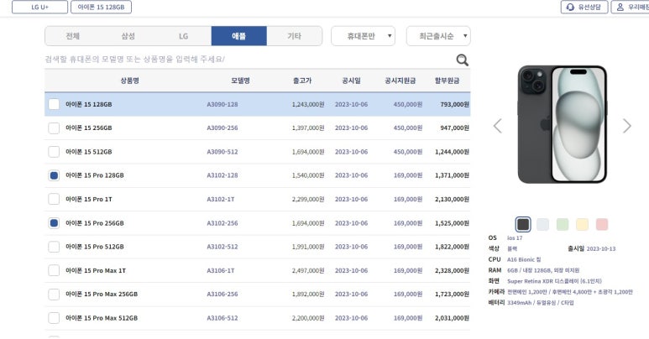Sort by 공시지원금 column header
The width and height of the screenshot is (649, 339).
click(400, 81)
